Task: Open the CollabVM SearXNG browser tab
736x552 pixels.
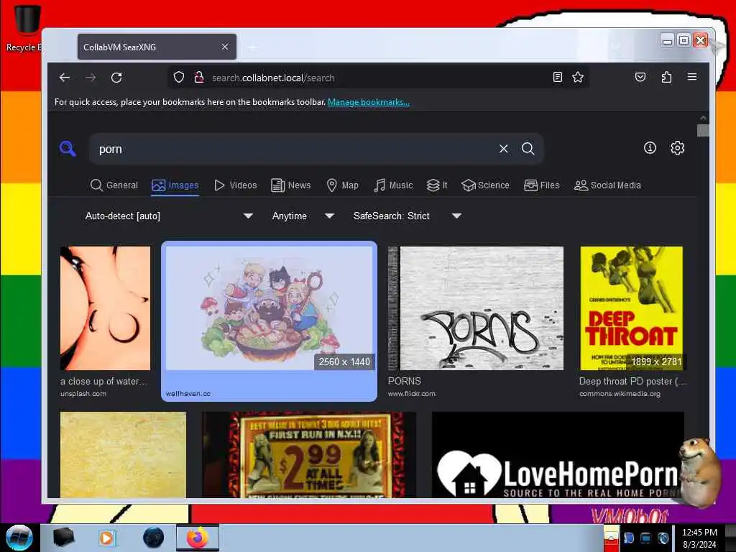Action: 157,47
